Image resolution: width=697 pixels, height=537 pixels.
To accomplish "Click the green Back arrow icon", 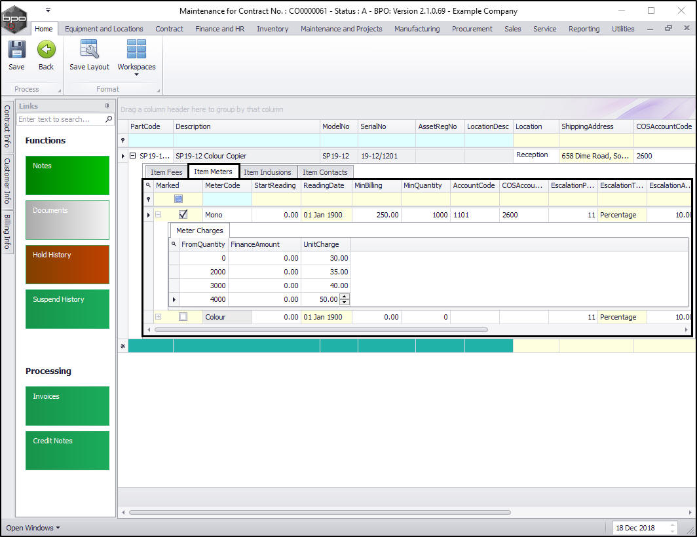I will point(46,50).
